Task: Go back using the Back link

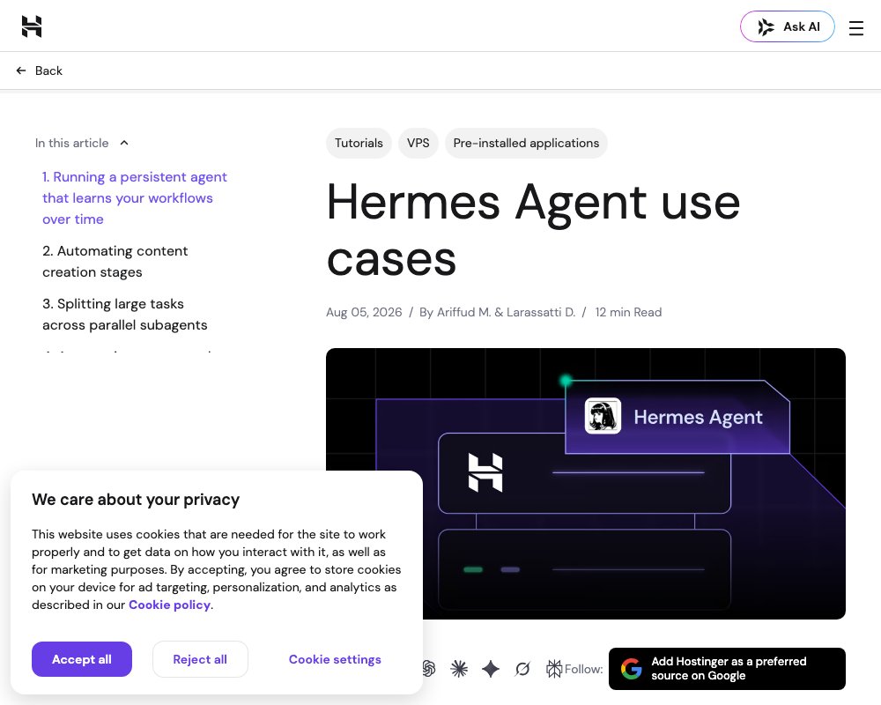Action: point(40,70)
